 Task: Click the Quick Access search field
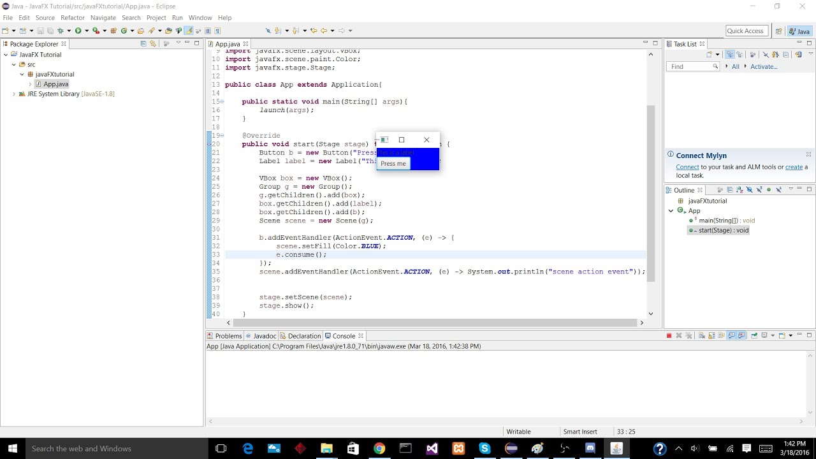tap(745, 31)
